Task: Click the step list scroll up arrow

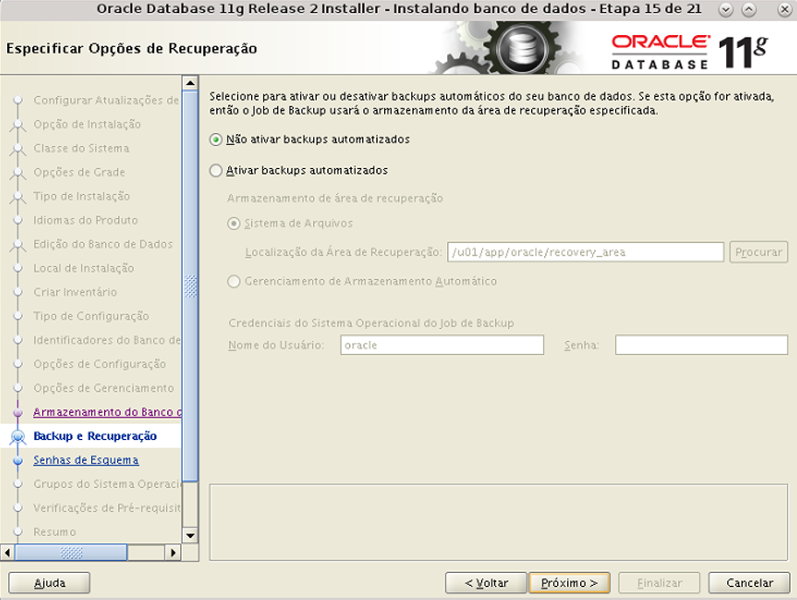Action: [190, 83]
